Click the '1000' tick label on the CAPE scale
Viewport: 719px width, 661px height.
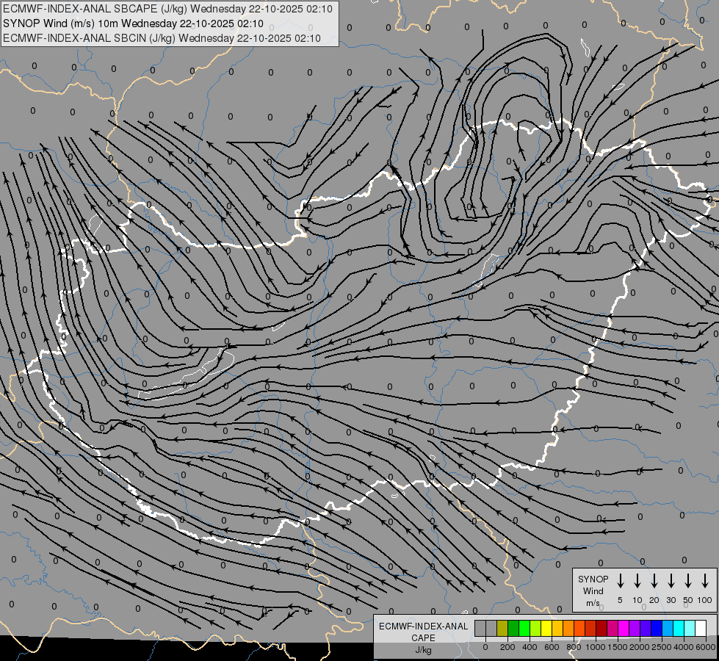596,647
